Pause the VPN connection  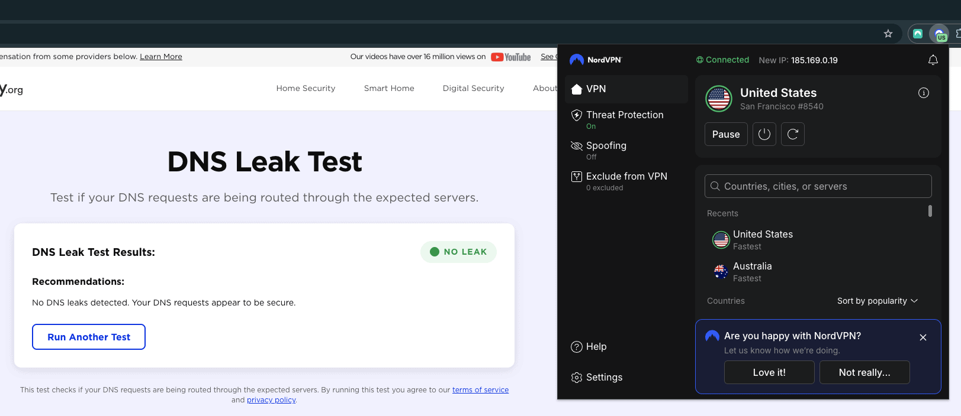click(x=726, y=134)
